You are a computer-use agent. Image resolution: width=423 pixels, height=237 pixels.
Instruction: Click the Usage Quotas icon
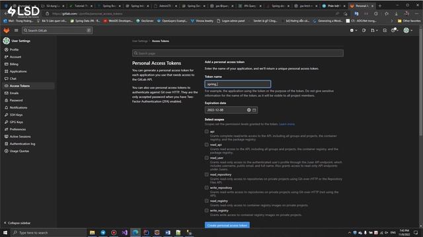[6, 151]
